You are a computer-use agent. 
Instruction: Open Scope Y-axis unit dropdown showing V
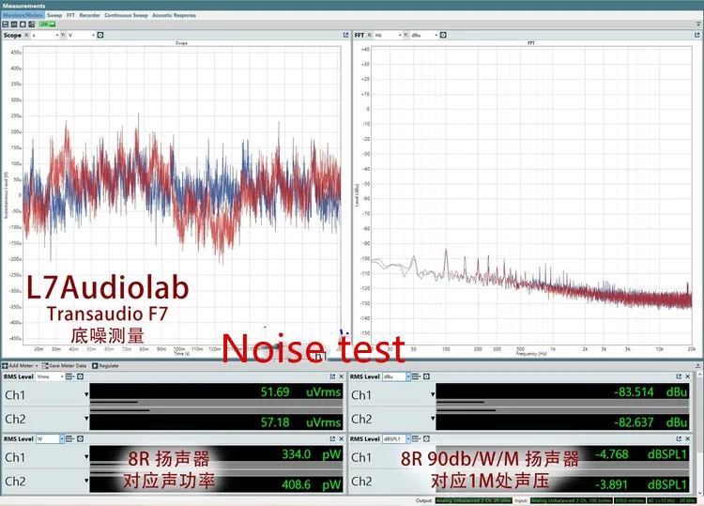coord(82,35)
